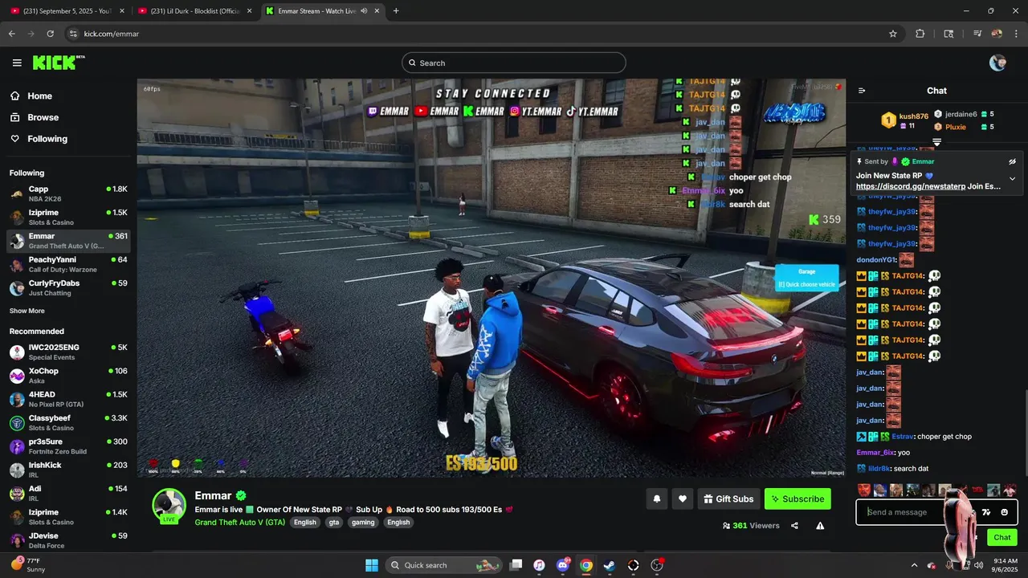This screenshot has width=1028, height=578.
Task: Click the gta tag
Action: 334,522
